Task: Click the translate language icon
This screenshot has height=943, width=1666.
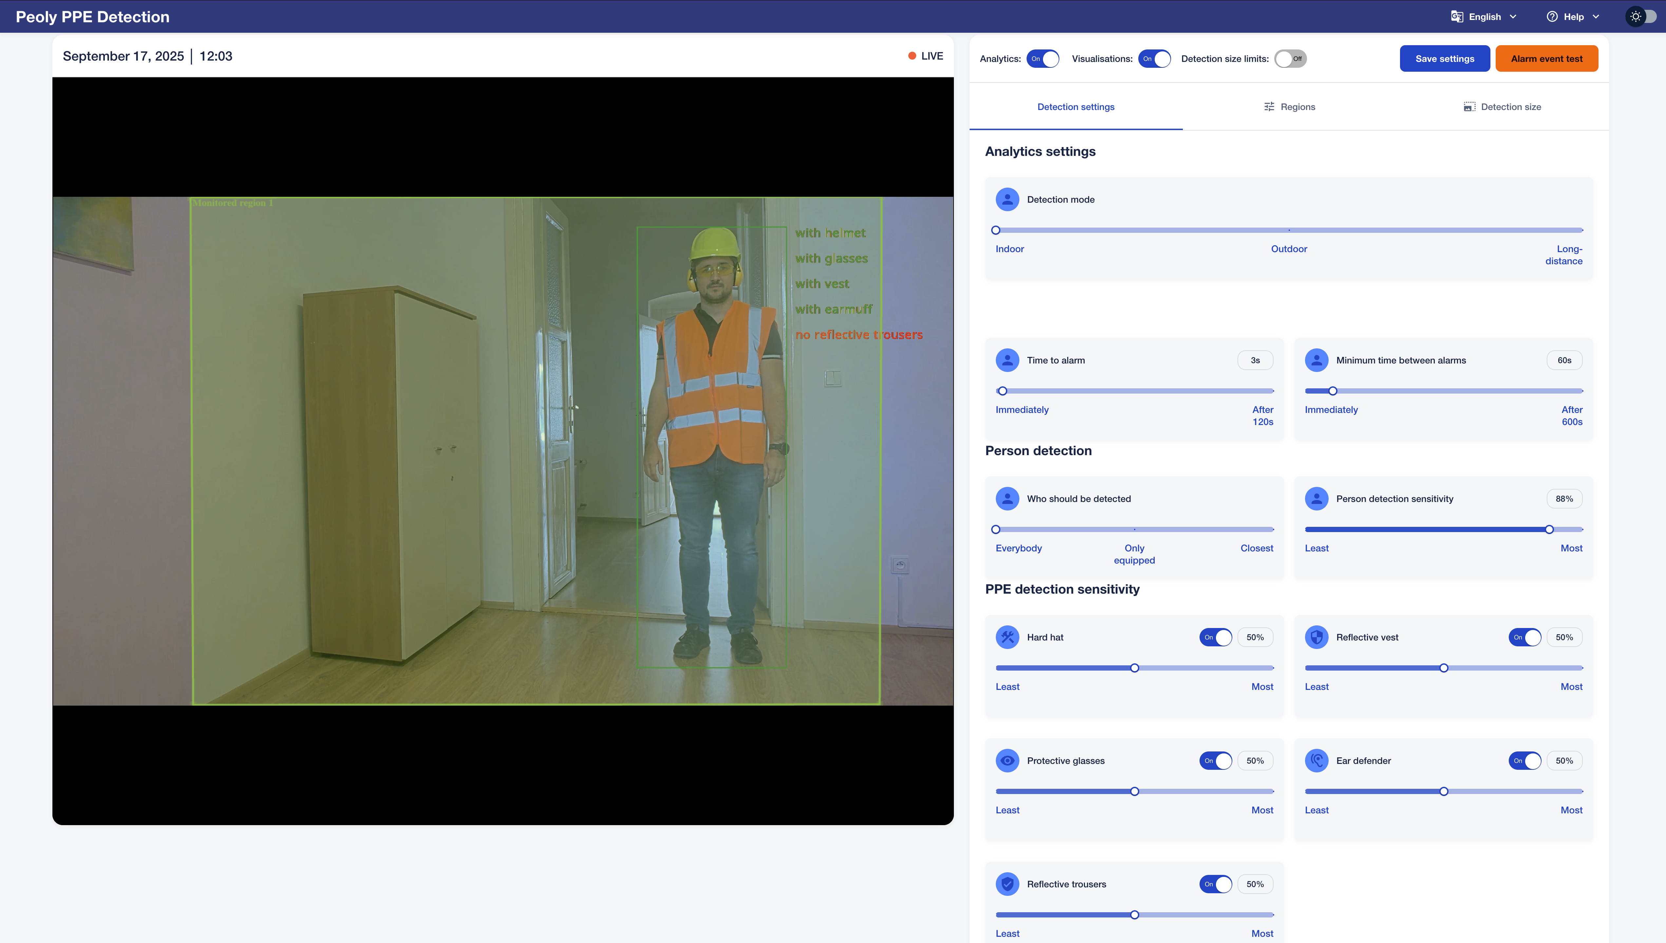Action: coord(1457,17)
